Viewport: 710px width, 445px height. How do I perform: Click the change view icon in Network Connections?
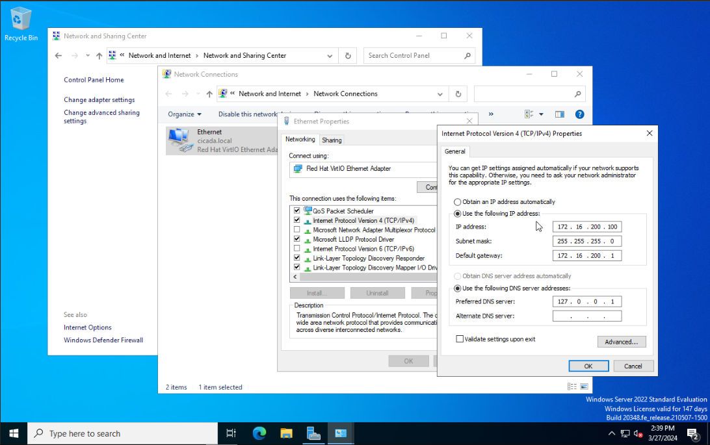click(529, 114)
